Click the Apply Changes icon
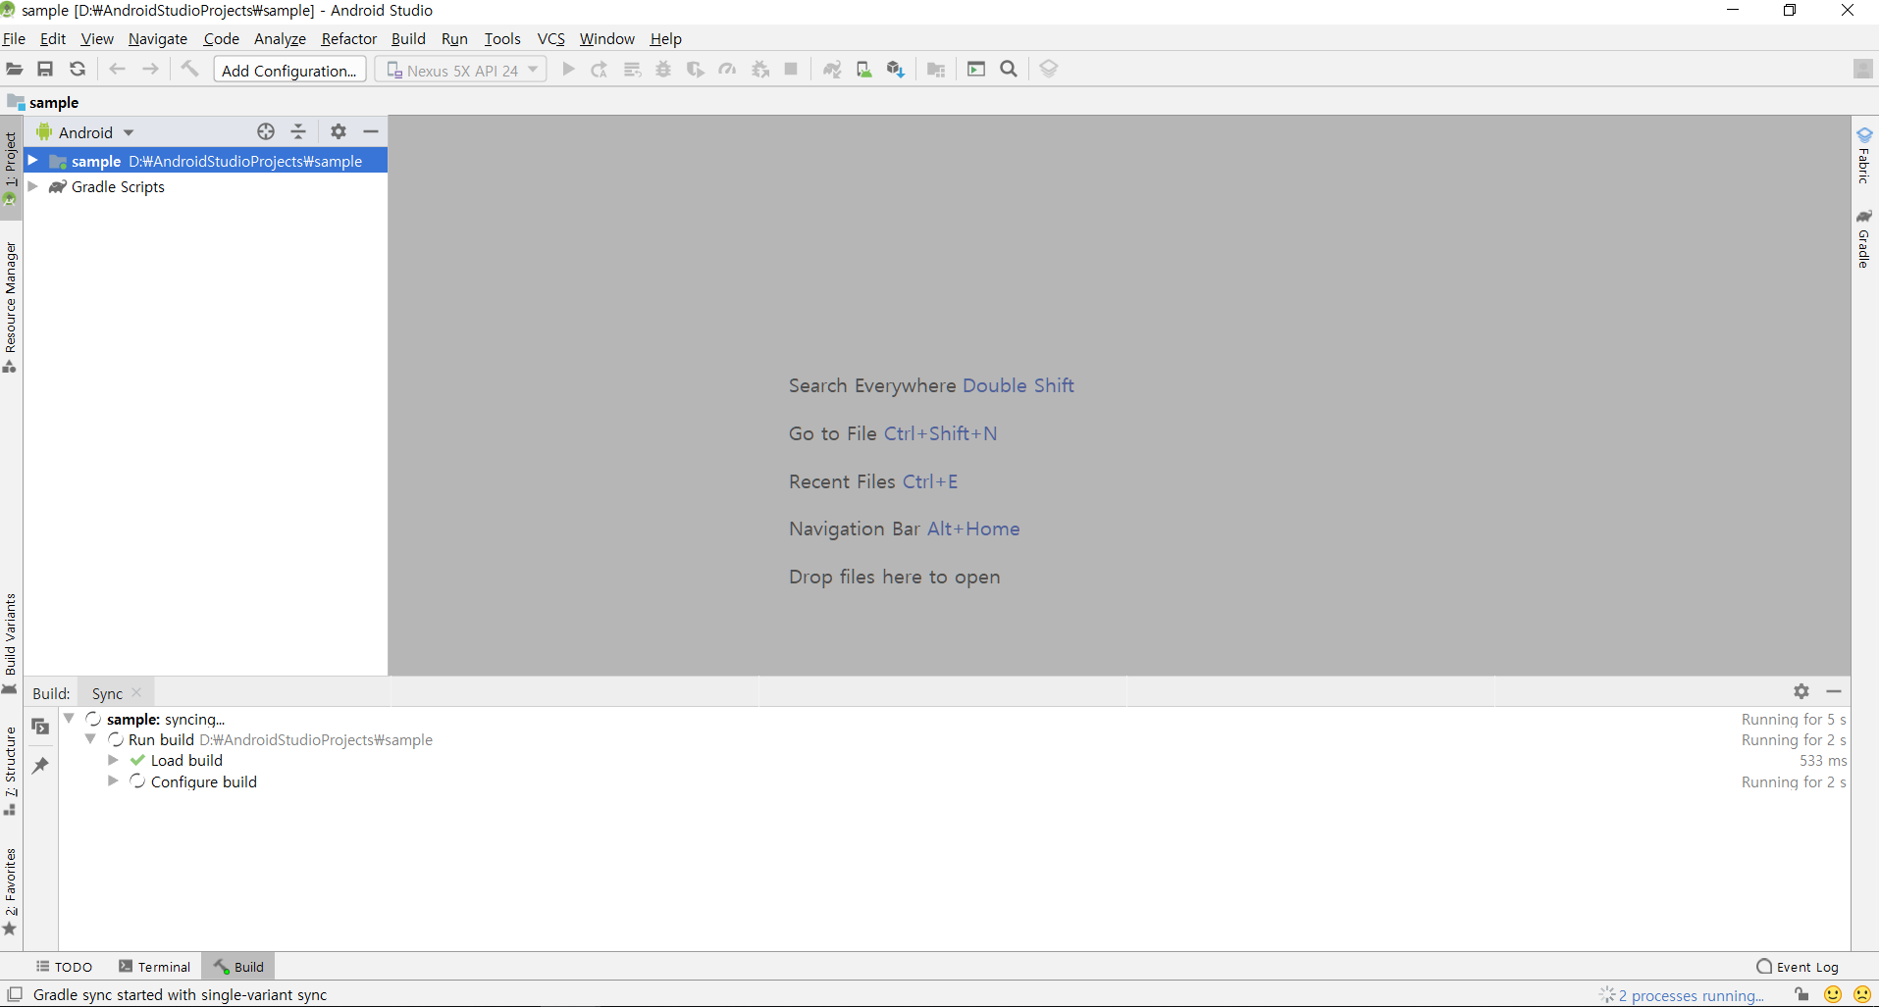Image resolution: width=1879 pixels, height=1007 pixels. point(600,70)
